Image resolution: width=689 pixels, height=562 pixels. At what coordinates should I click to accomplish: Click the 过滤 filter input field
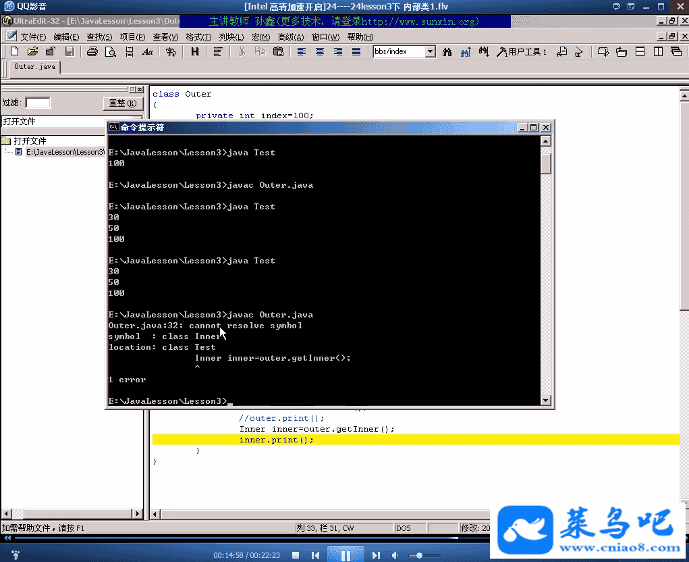tap(38, 103)
